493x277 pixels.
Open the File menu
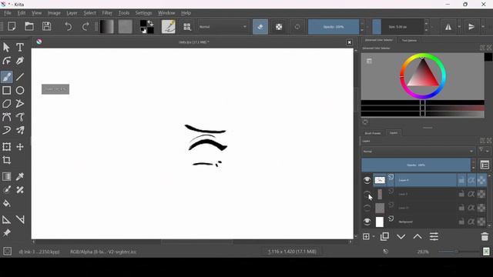pyautogui.click(x=8, y=13)
